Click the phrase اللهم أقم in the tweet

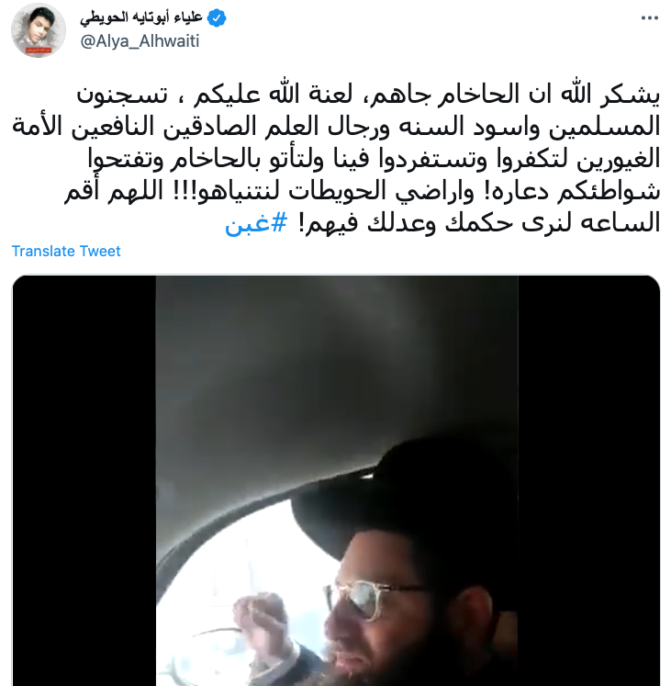pos(114,191)
